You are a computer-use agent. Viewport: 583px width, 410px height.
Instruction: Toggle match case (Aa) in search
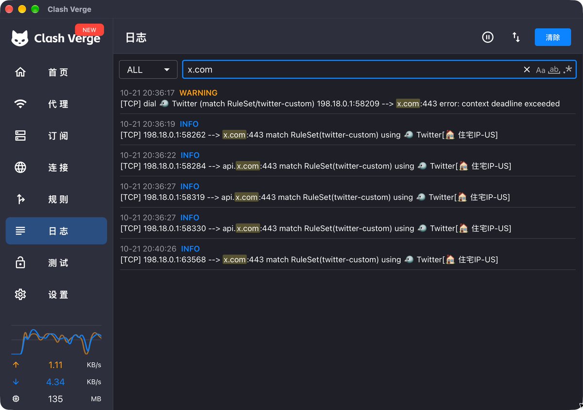pos(541,70)
